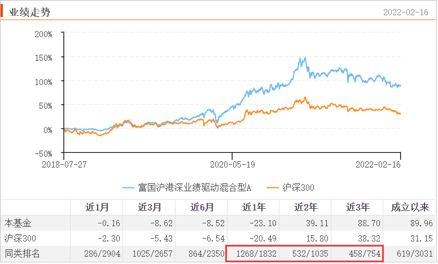Click the fund's 89.96 since-inception value

coord(422,223)
